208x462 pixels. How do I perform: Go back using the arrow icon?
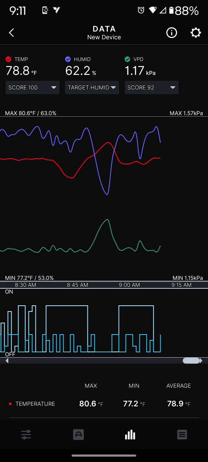(x=12, y=33)
